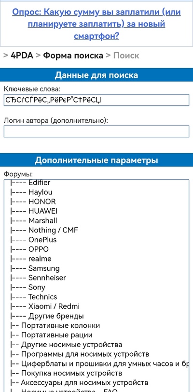The height and width of the screenshot is (392, 193).
Task: Choose Покупка носимых устройств option
Action: point(96,373)
